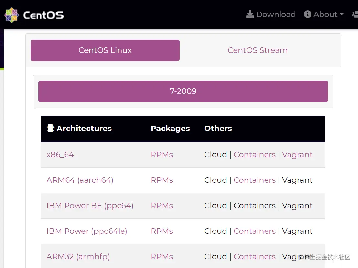Open the x86_64 architecture link
The width and height of the screenshot is (358, 268).
pos(60,155)
